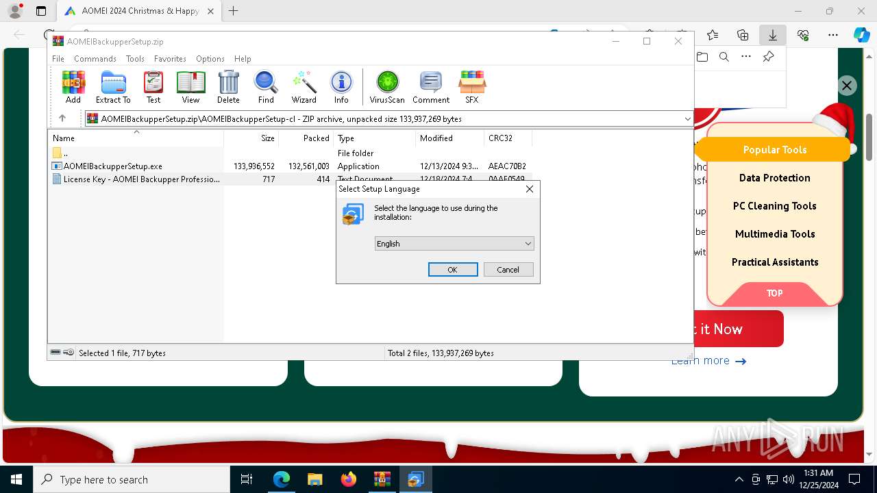Click Cancel in Select Setup Language

pyautogui.click(x=508, y=270)
